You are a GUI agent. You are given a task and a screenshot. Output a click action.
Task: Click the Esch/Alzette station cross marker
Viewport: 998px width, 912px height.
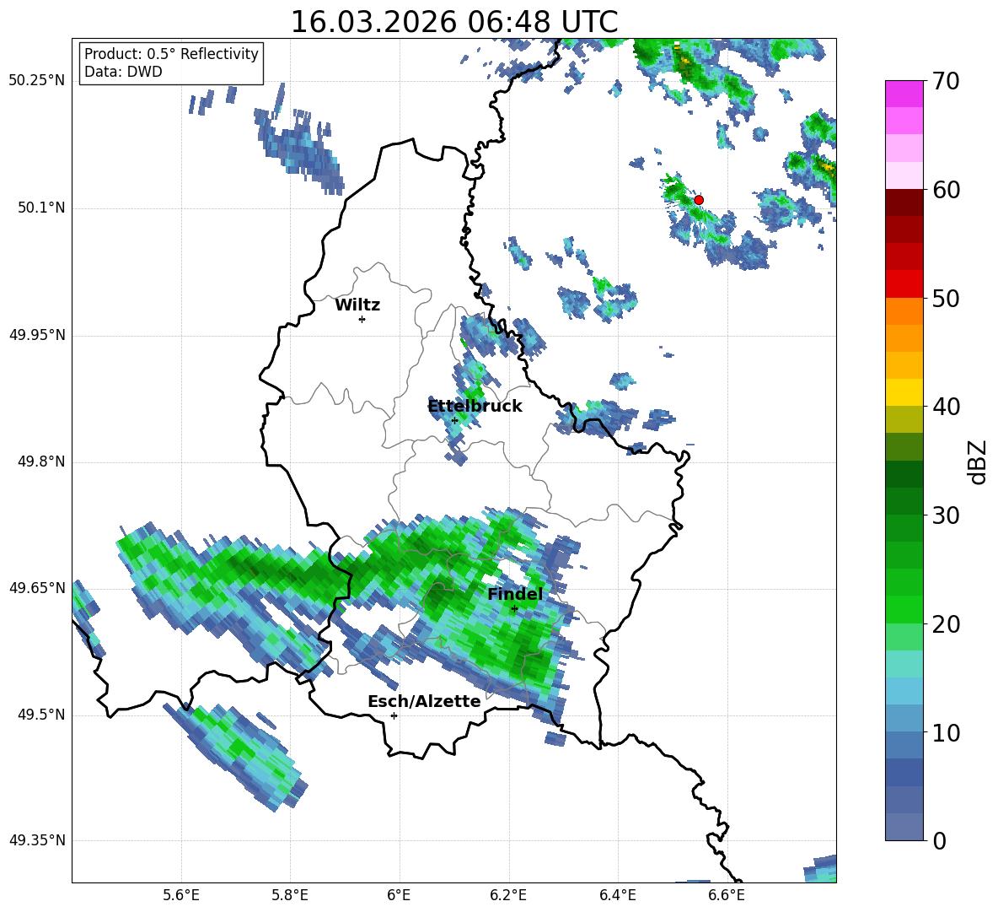tap(394, 715)
